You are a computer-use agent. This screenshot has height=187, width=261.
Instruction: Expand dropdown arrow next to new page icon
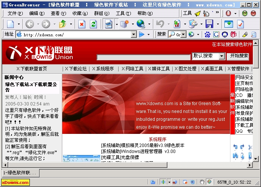pyautogui.click(x=19, y=24)
